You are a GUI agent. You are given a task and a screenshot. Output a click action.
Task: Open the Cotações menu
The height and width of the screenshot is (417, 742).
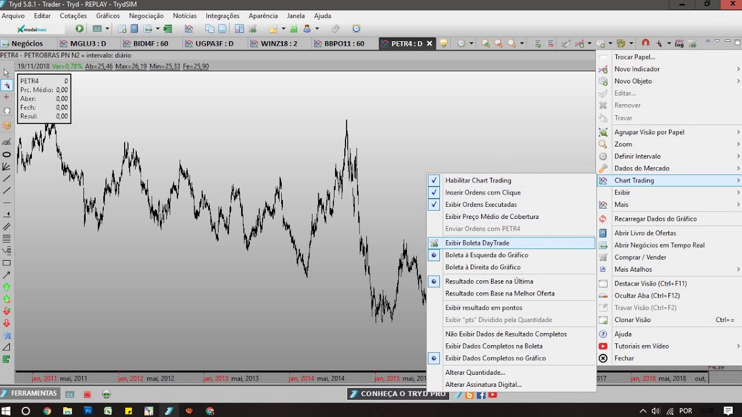click(x=73, y=16)
